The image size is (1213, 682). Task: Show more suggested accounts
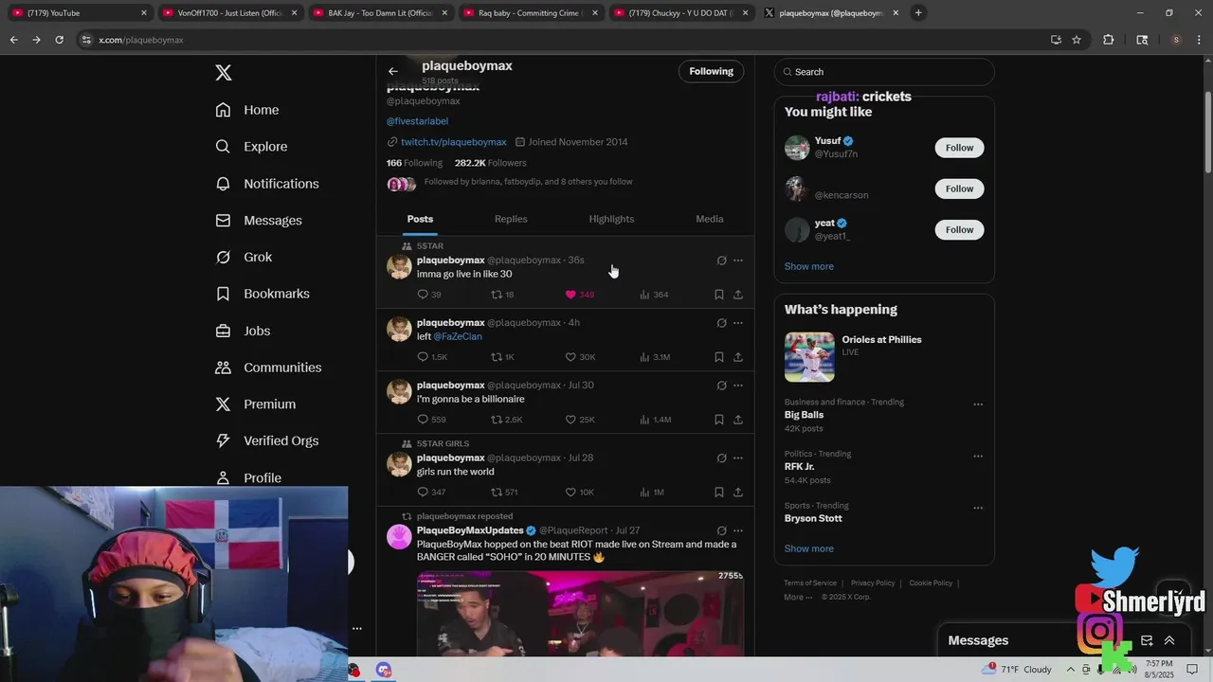pyautogui.click(x=809, y=266)
